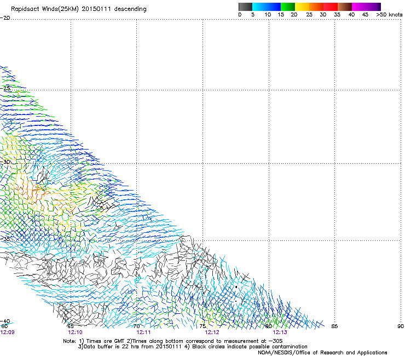This screenshot has height=356, width=405.
Task: Click the '-30' latitude axis label
Action: click(x=5, y=162)
